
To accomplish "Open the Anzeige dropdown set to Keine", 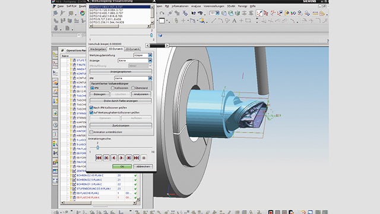I will coord(135,61).
